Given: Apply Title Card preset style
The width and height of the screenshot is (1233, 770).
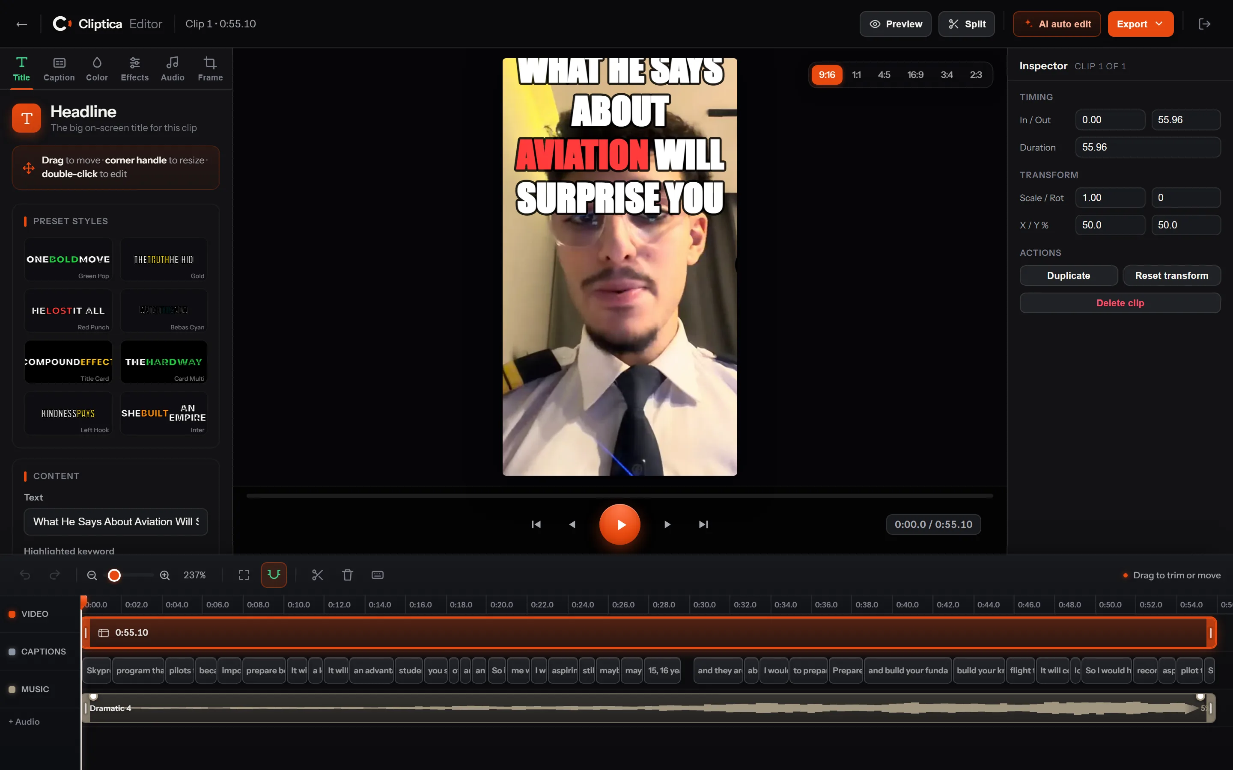Looking at the screenshot, I should tap(68, 362).
